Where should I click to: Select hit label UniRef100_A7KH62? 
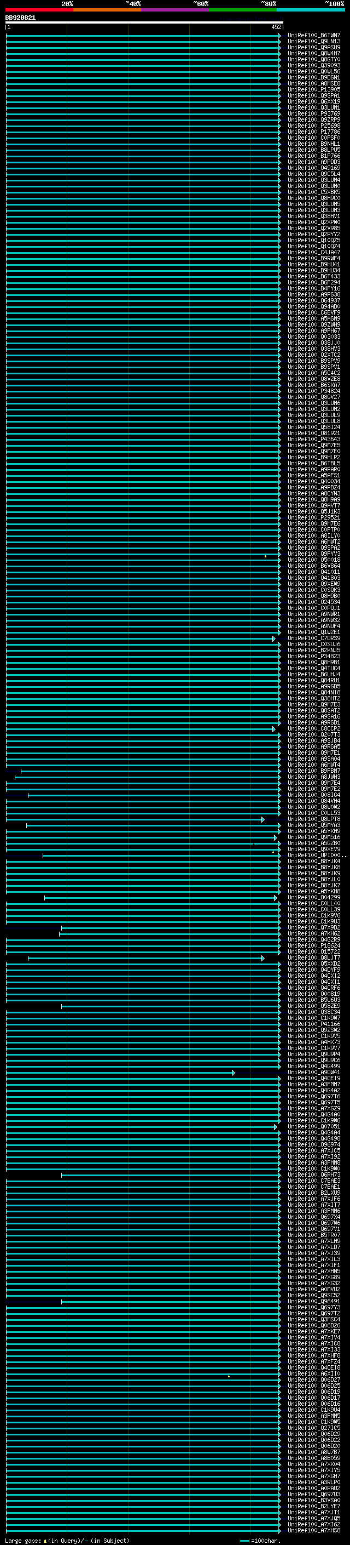[x=314, y=933]
